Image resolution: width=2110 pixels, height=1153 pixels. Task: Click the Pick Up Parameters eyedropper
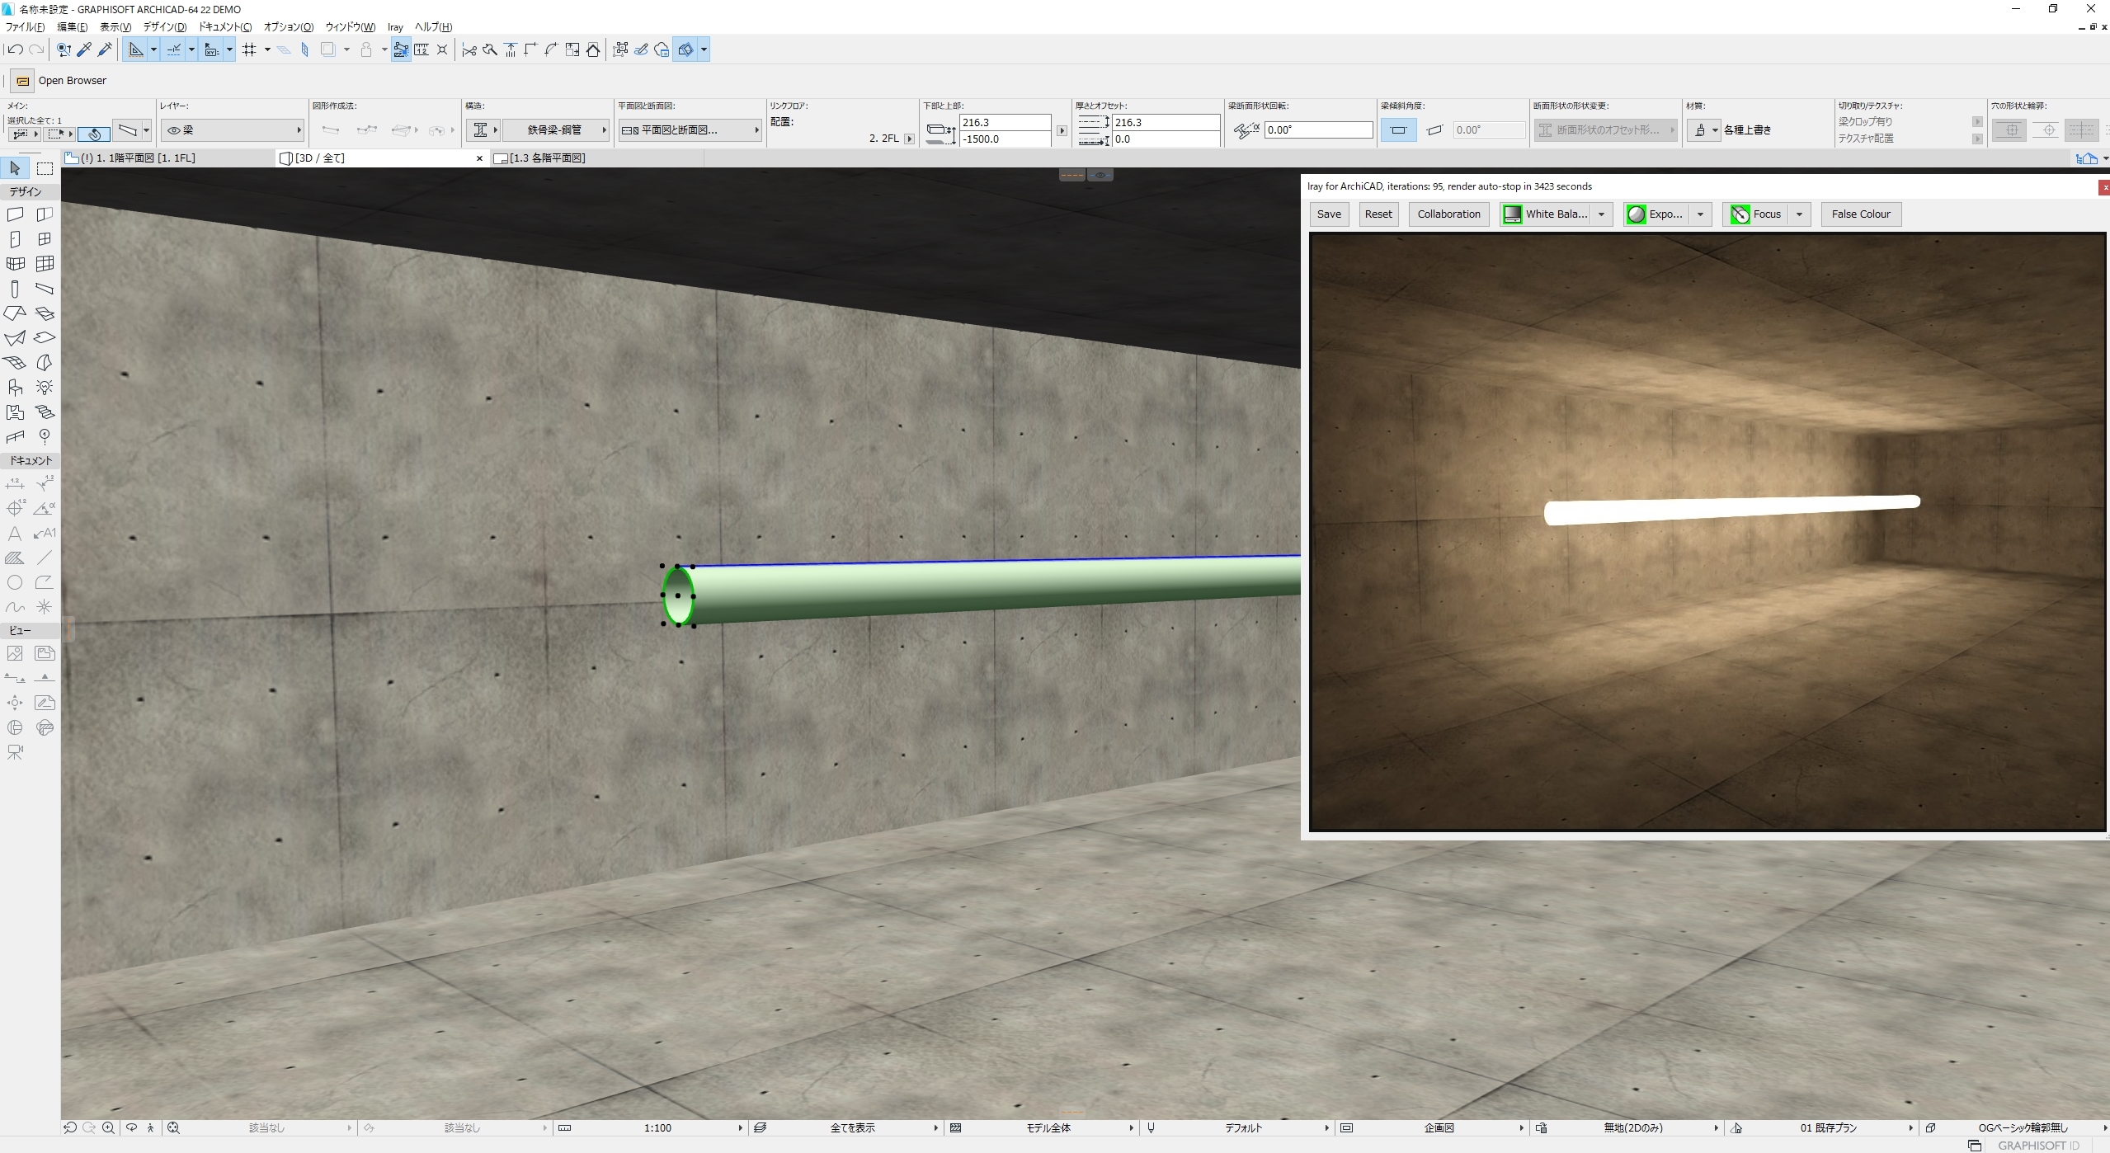click(84, 49)
